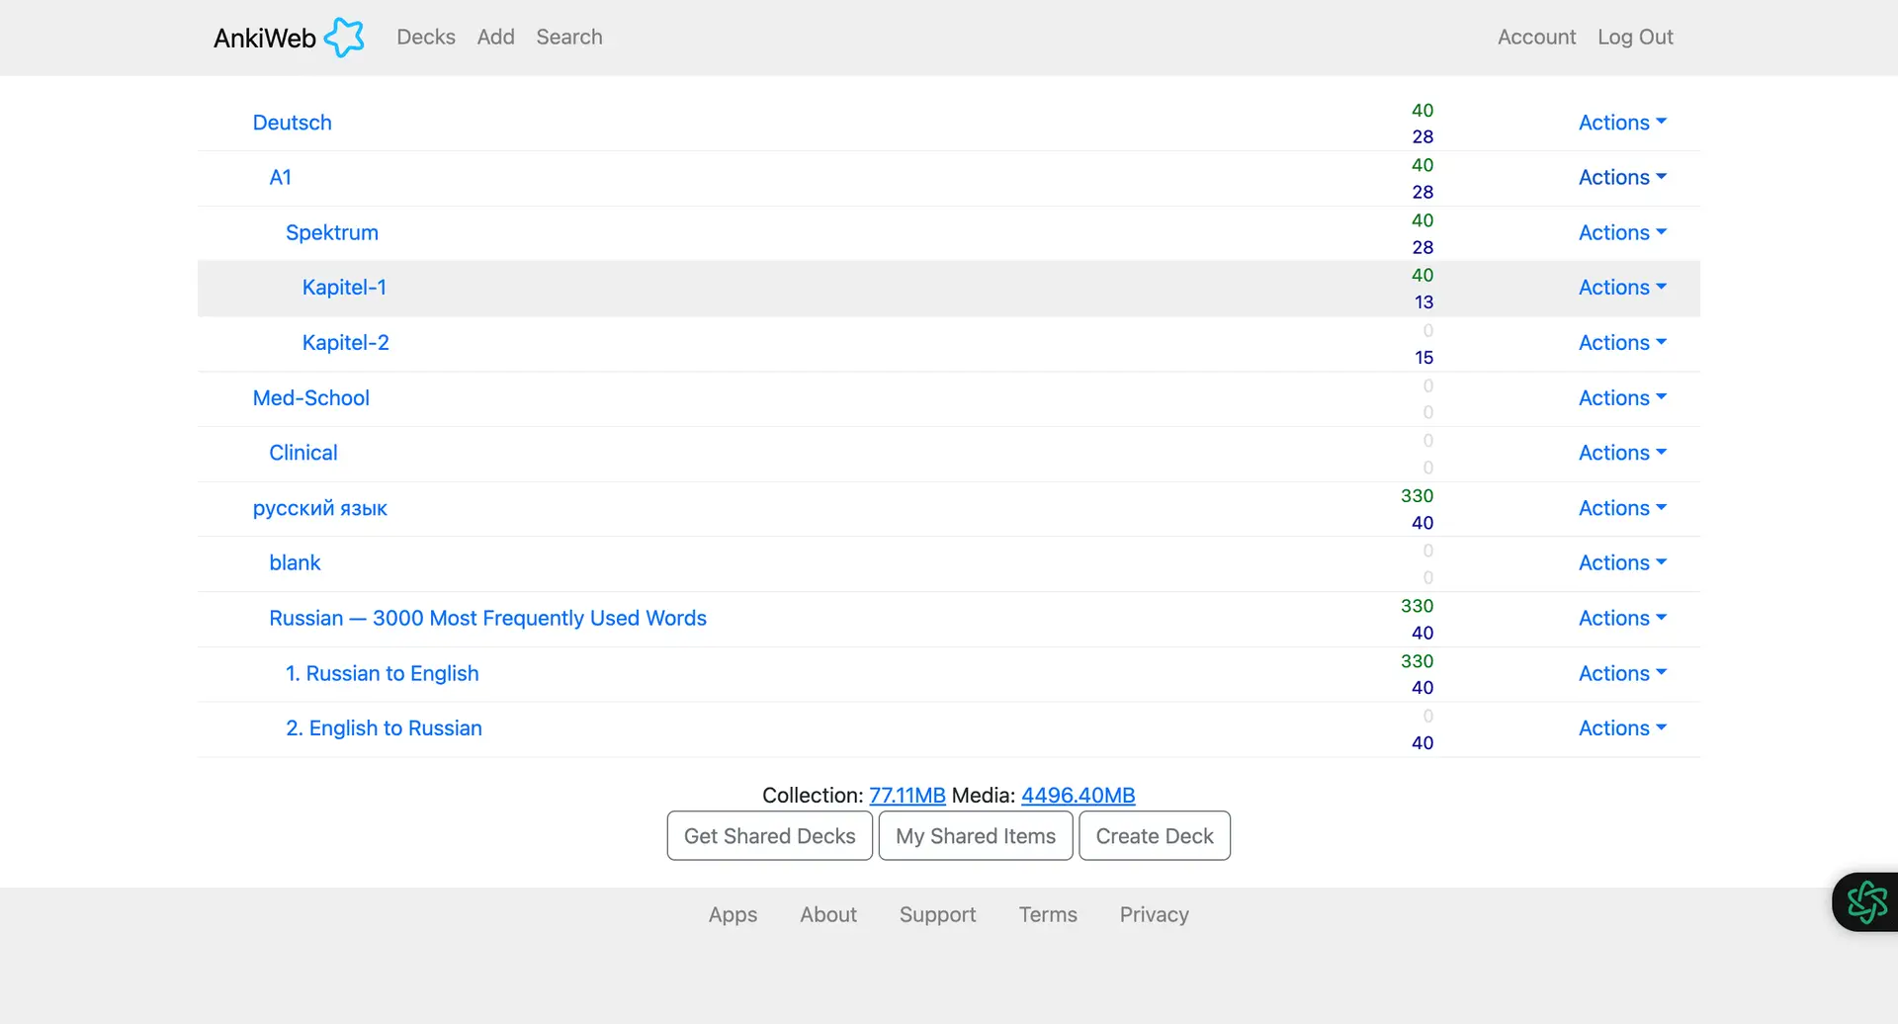Expand Actions for 1. Russian to English
Viewport: 1898px width, 1024px height.
coord(1622,673)
